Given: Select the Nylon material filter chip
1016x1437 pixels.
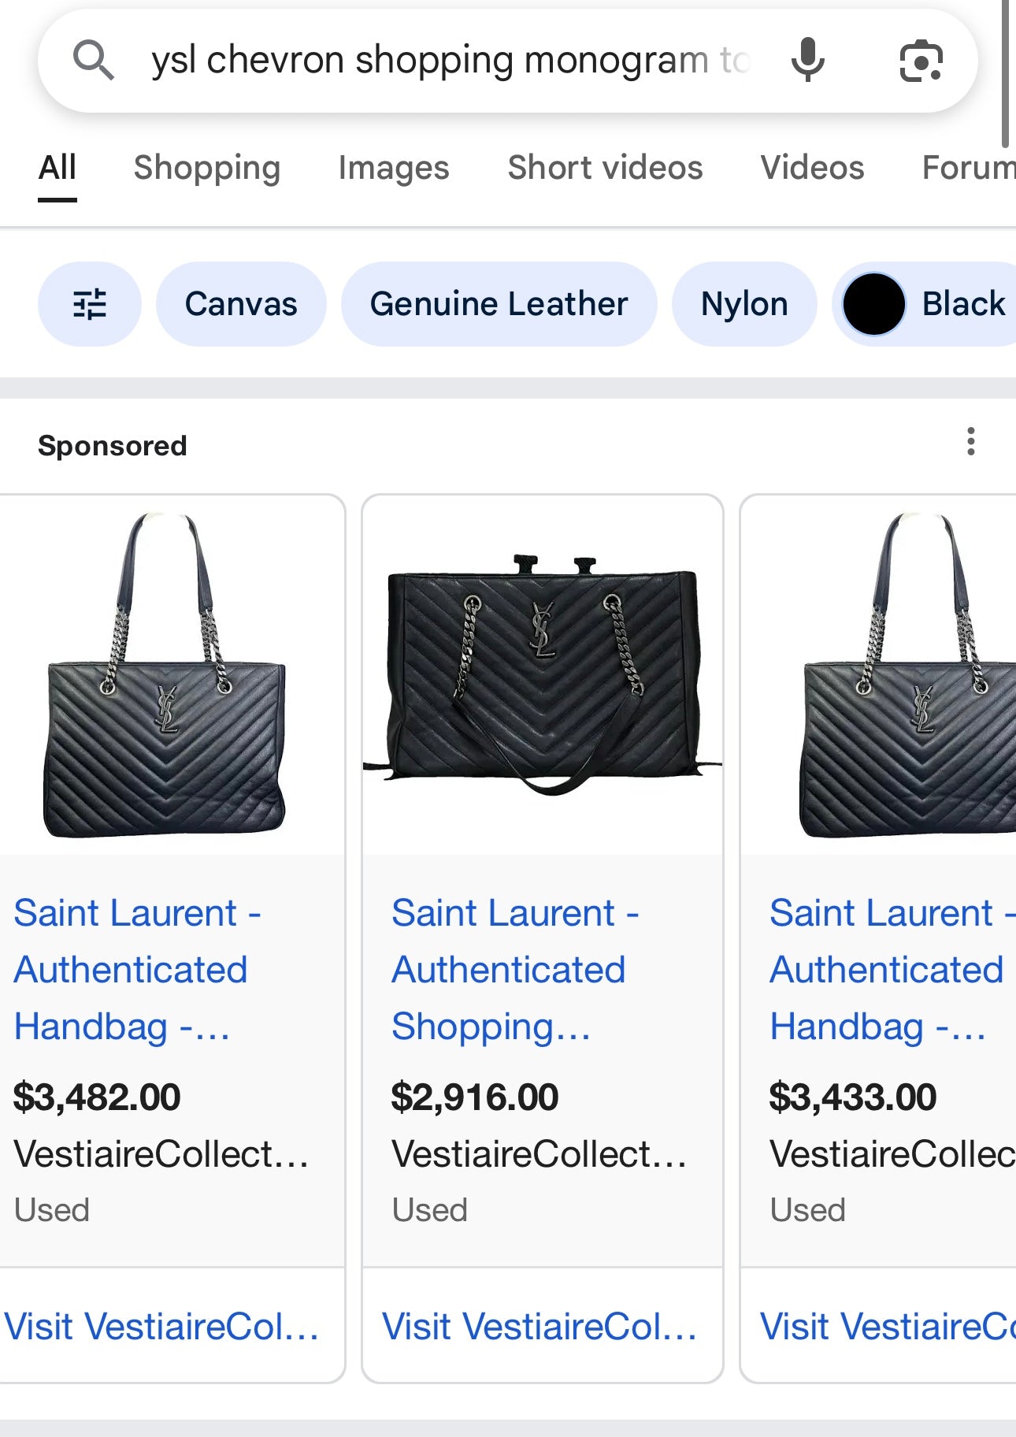Looking at the screenshot, I should [743, 303].
